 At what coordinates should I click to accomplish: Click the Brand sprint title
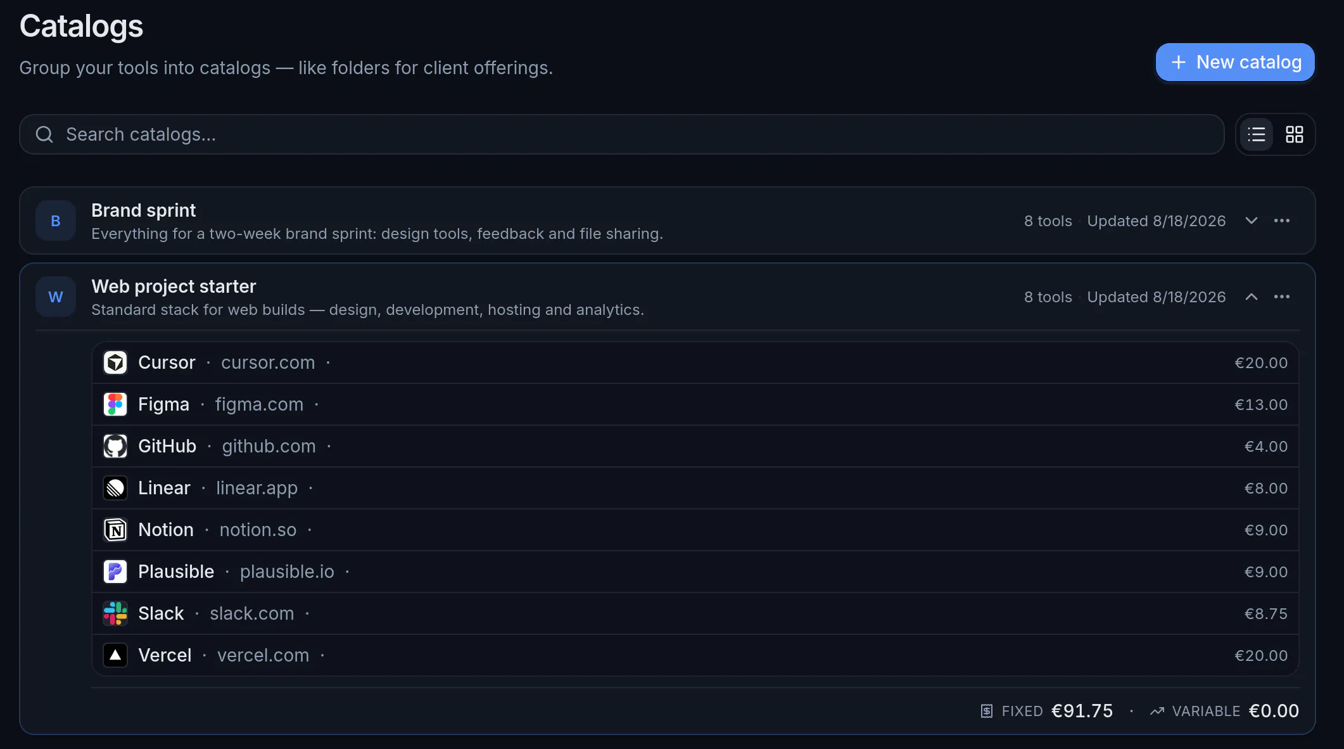pos(143,210)
